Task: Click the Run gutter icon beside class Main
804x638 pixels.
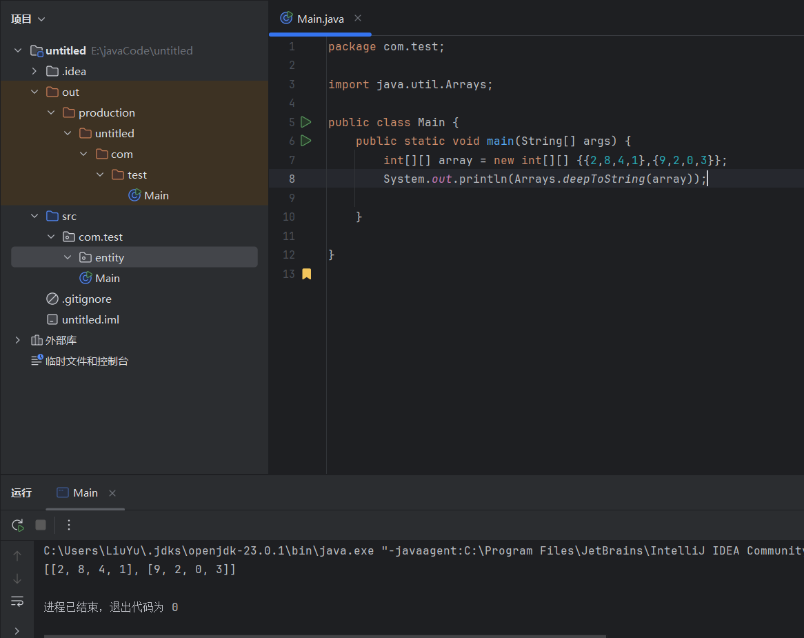Action: pyautogui.click(x=305, y=122)
